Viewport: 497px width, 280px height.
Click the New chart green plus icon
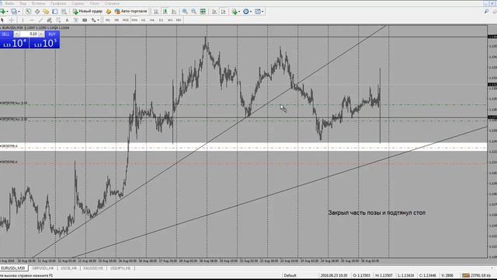point(3,12)
